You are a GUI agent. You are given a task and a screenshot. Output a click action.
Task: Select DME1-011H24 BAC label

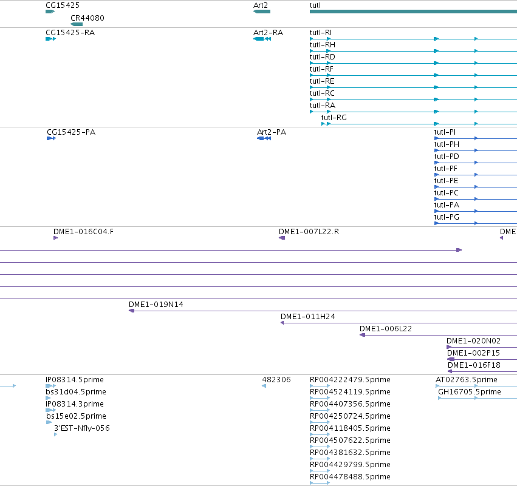pyautogui.click(x=308, y=317)
